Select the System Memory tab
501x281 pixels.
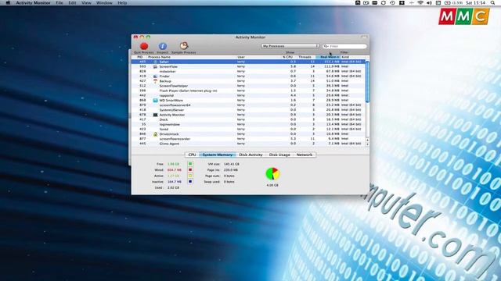pyautogui.click(x=218, y=155)
